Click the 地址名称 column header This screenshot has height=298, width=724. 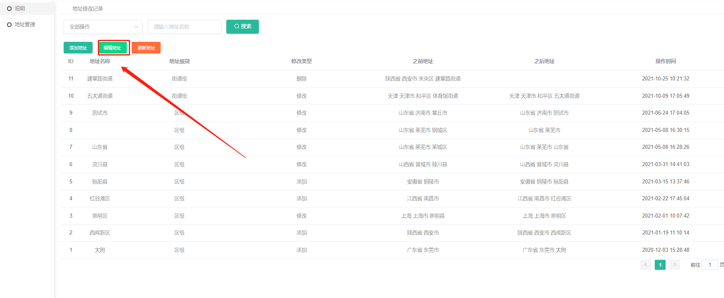[100, 61]
